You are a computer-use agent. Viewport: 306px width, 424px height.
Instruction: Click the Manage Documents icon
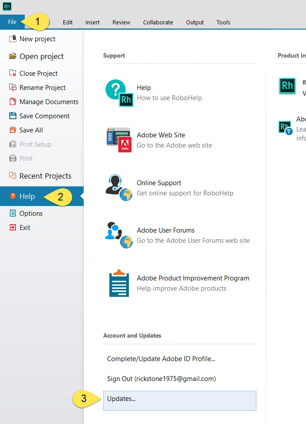[x=13, y=101]
